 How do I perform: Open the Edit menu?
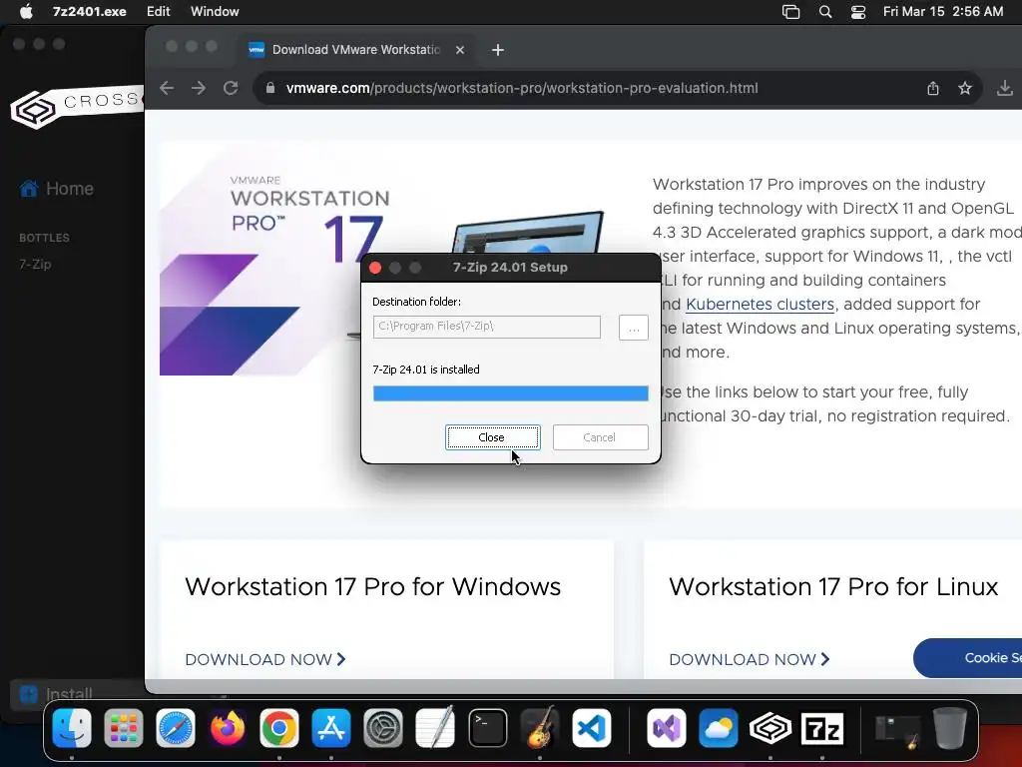[159, 11]
